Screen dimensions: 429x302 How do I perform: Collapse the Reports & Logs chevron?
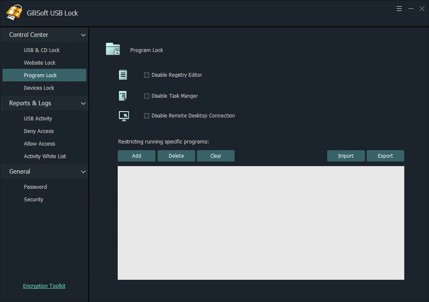[x=83, y=104]
